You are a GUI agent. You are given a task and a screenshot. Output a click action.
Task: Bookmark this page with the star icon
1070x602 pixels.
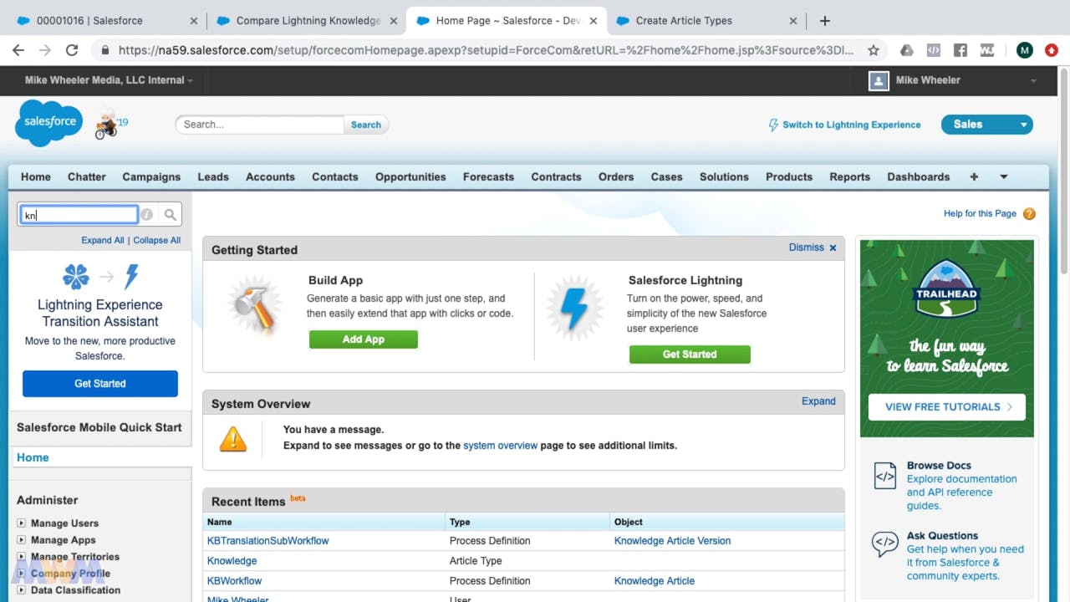[874, 50]
